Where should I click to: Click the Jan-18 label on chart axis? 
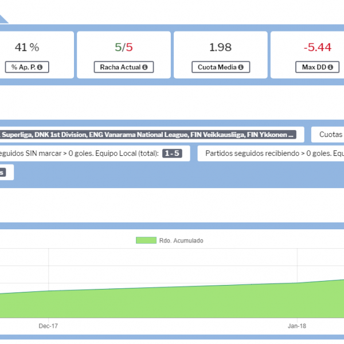coord(296,326)
